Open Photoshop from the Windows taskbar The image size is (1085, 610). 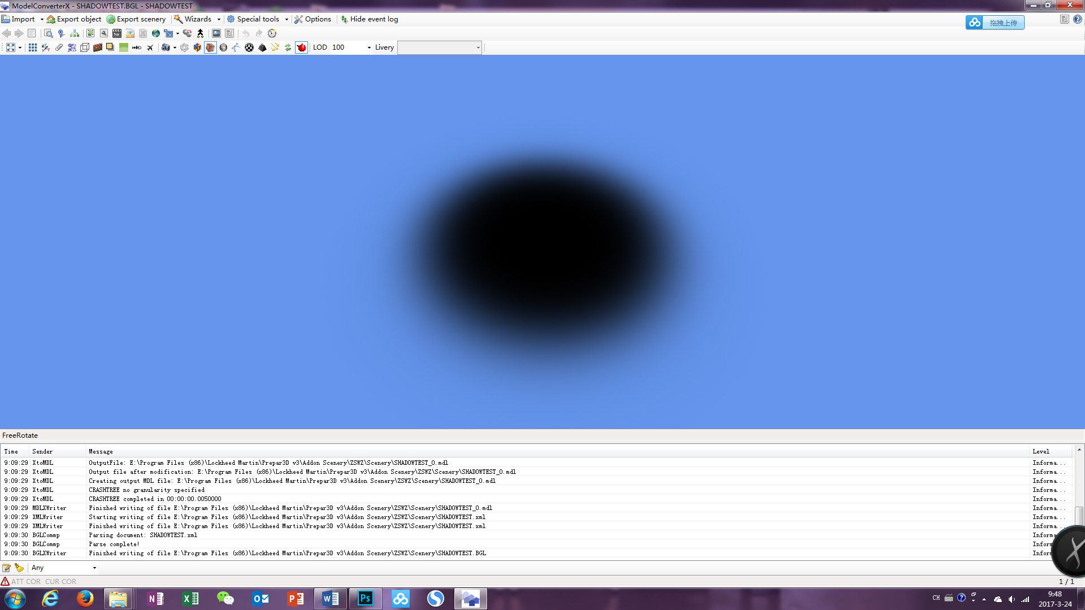click(365, 599)
